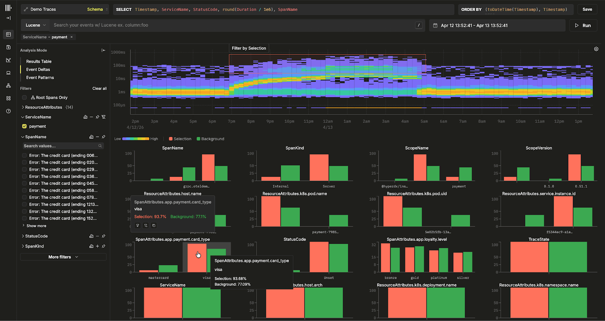
Task: Uncheck the payment ServiceName checkbox
Action: click(25, 126)
